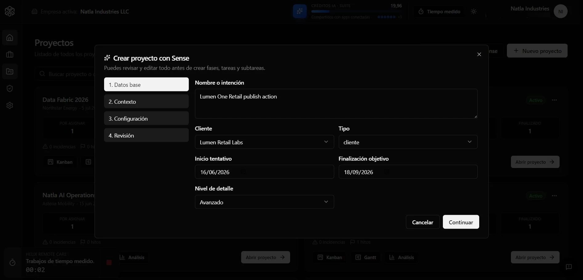Screen dimensions: 583x280
Task: Click the NI user avatar
Action: 561,11
